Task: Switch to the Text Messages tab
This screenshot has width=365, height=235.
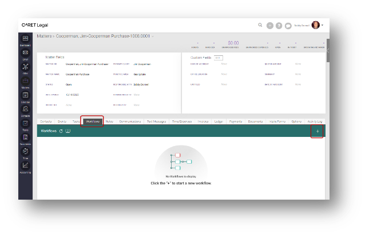Action: tap(157, 121)
